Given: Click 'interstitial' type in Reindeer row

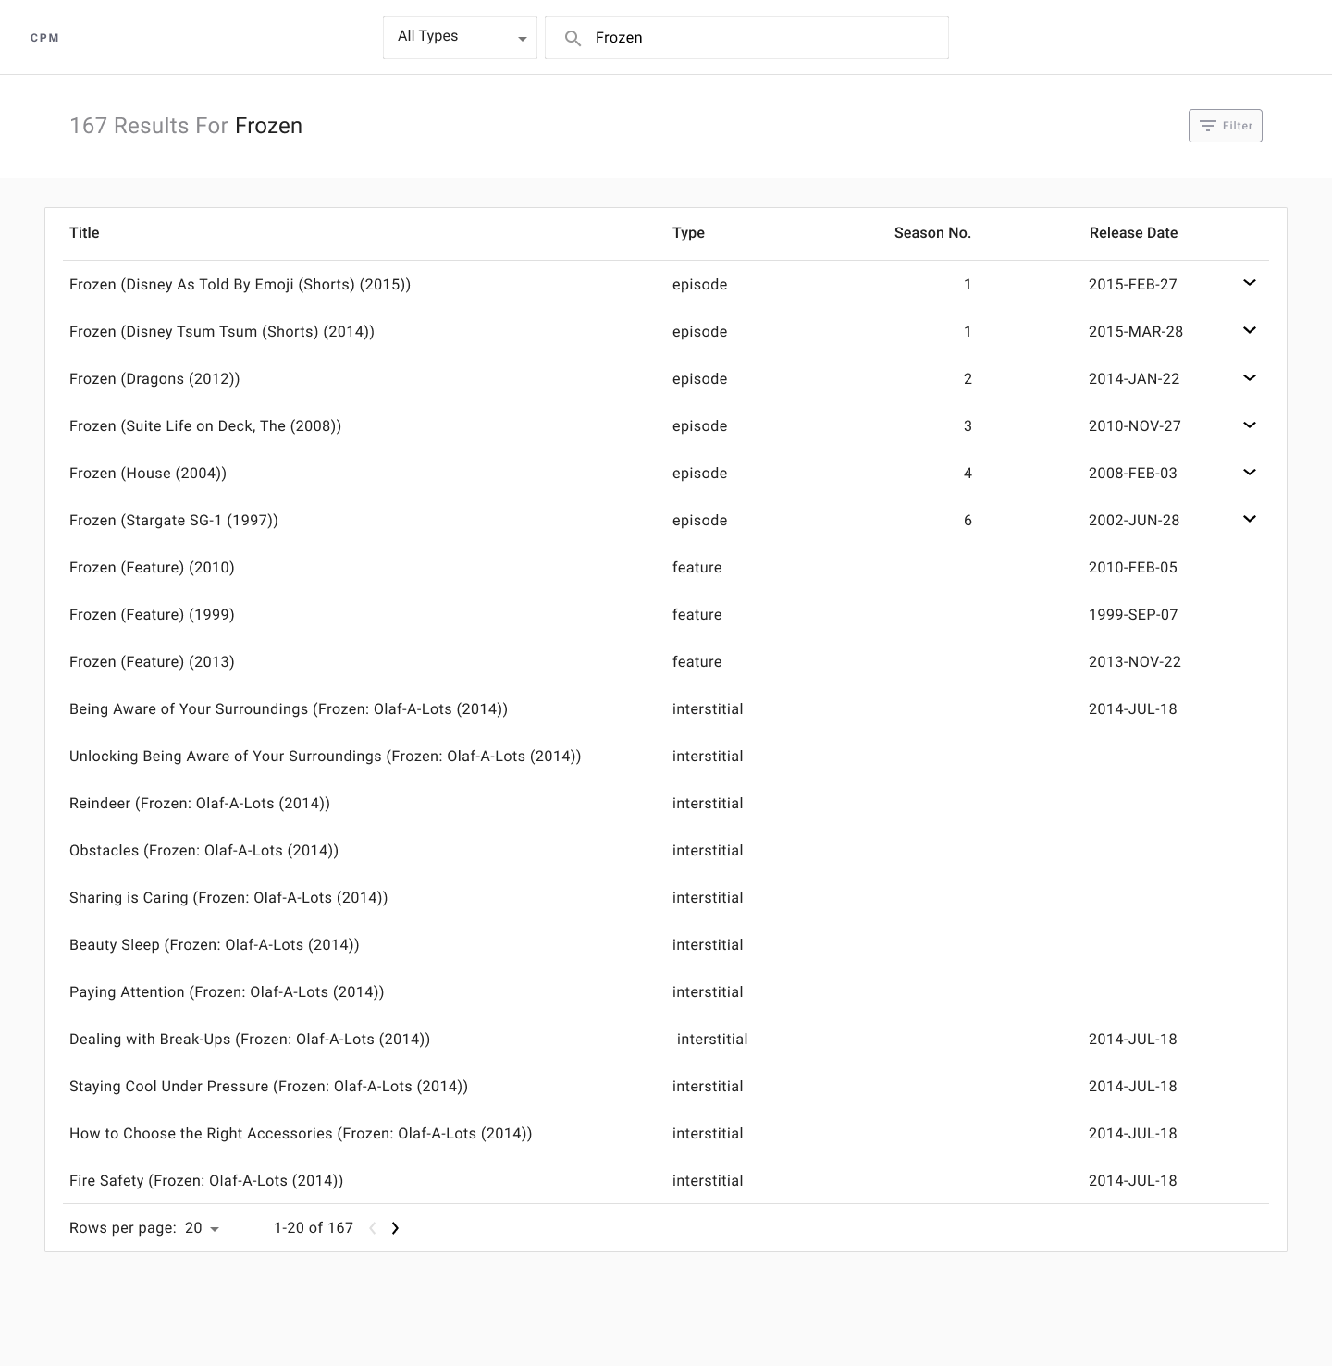Looking at the screenshot, I should 708,804.
